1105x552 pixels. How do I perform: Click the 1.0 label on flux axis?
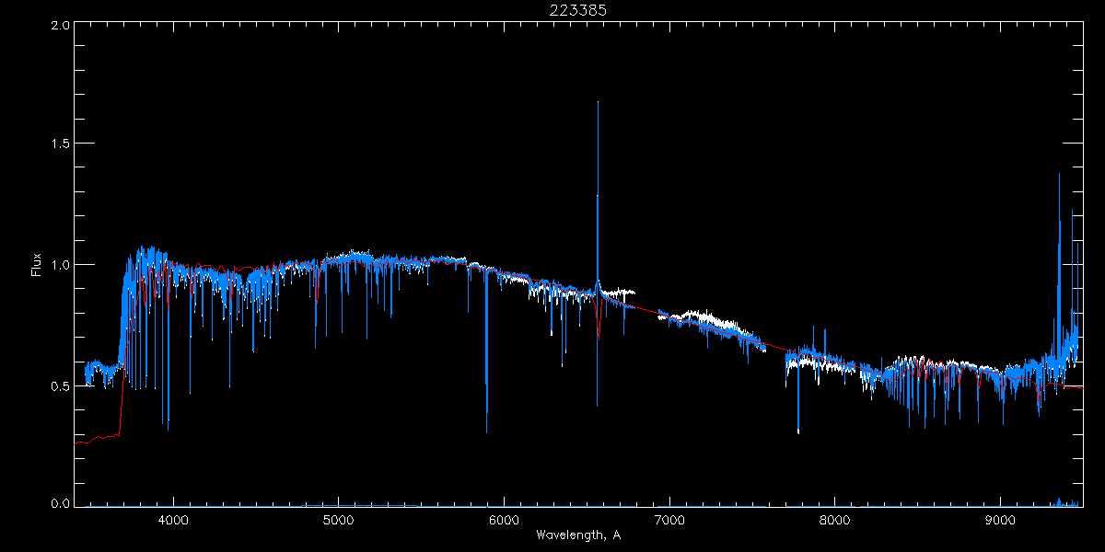[60, 265]
